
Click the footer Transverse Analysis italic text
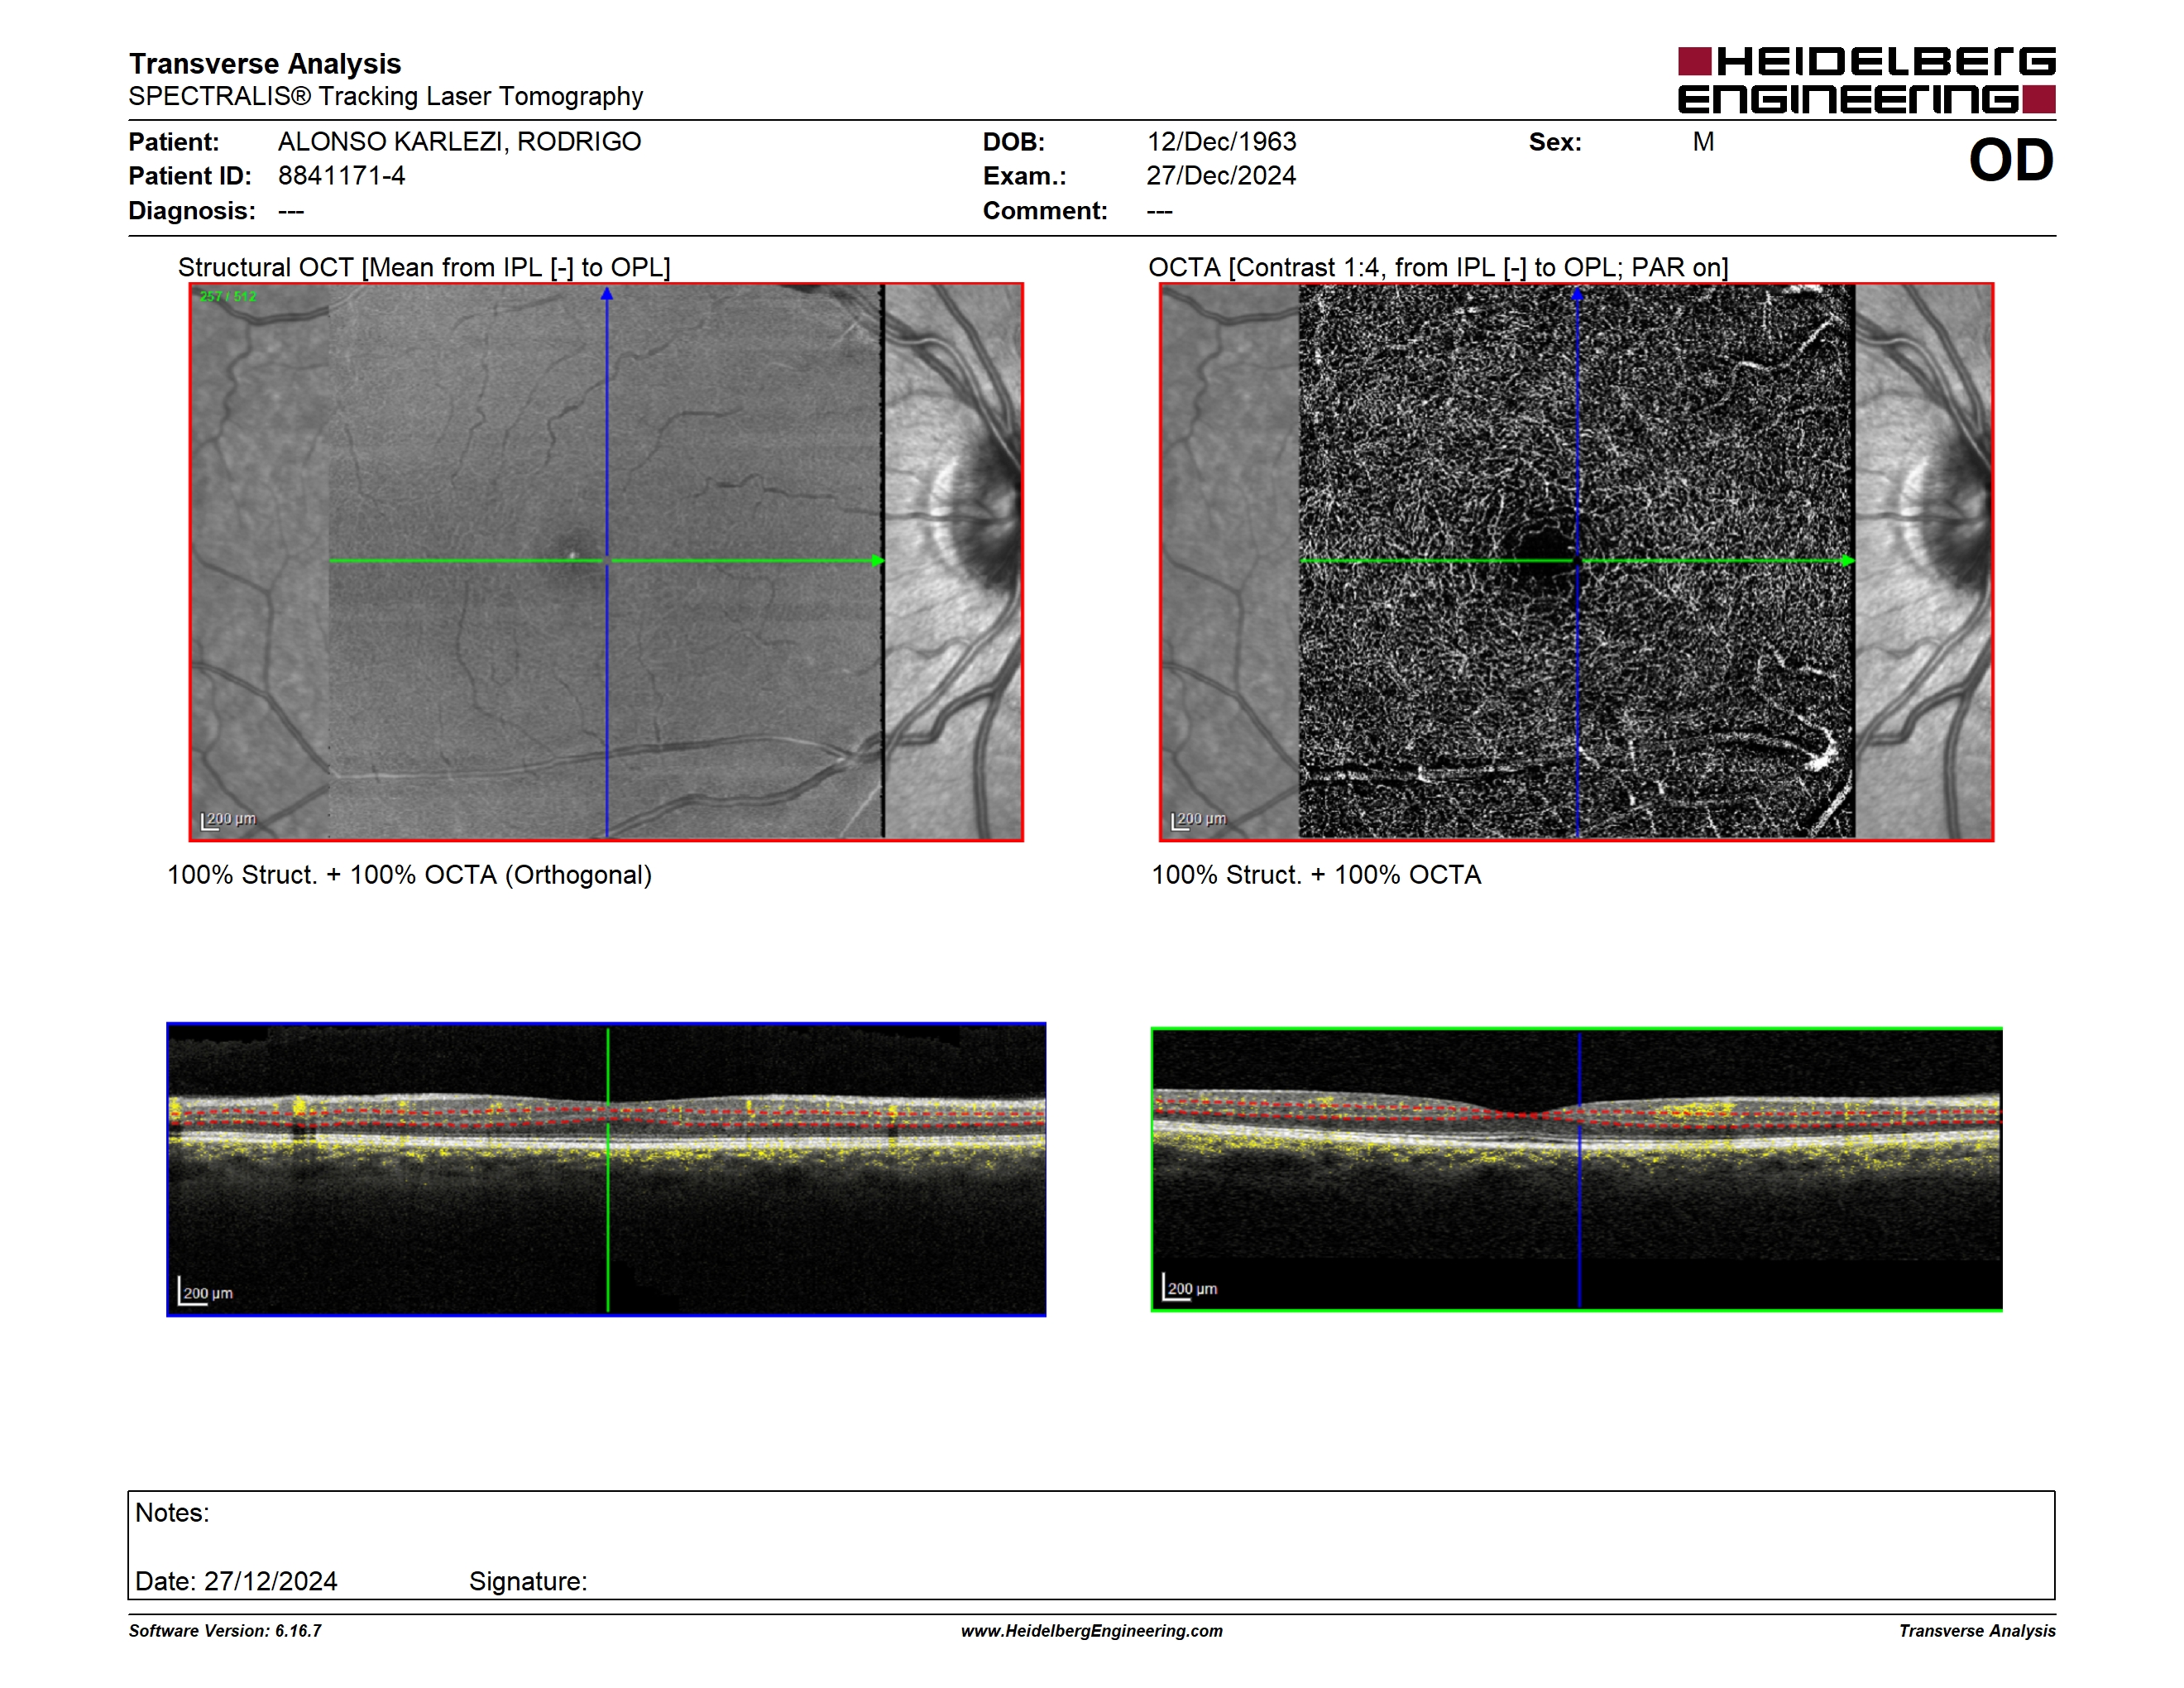coord(1977,1631)
